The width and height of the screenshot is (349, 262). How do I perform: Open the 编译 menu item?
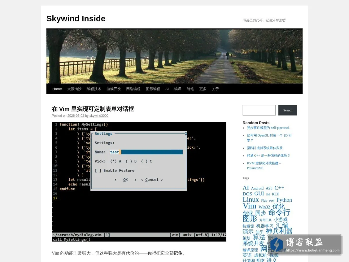point(178,89)
